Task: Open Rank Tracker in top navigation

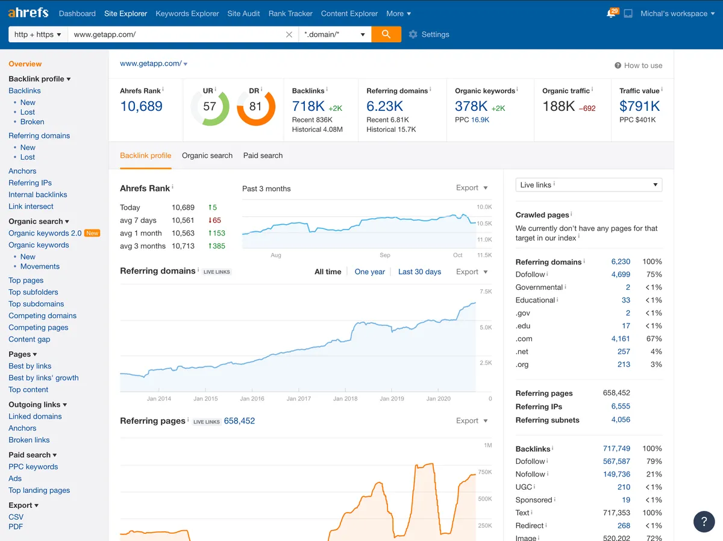Action: point(290,13)
